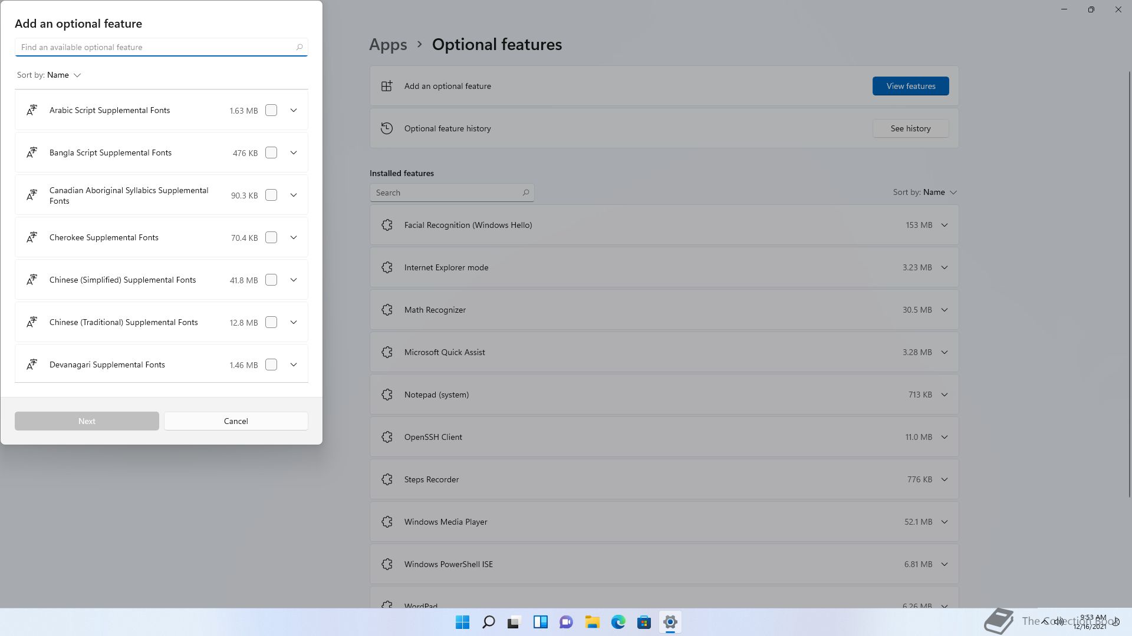This screenshot has width=1132, height=636.
Task: Click the grid-plus icon next to Add an optional feature
Action: pyautogui.click(x=387, y=86)
